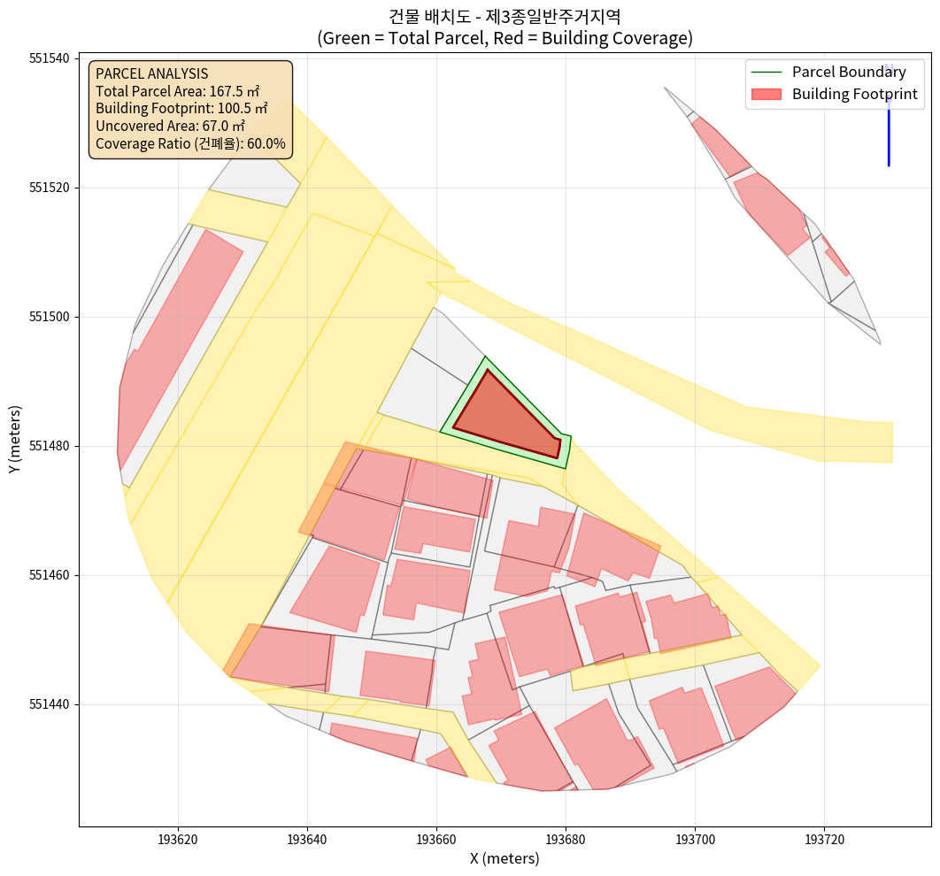Click the subtitle explaining Green and Red
The width and height of the screenshot is (940, 876).
505,39
